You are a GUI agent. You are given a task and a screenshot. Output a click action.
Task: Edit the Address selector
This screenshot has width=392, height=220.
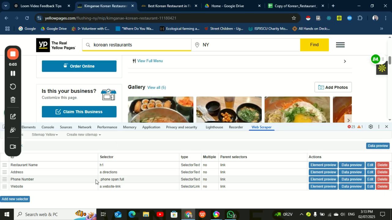coord(370,172)
